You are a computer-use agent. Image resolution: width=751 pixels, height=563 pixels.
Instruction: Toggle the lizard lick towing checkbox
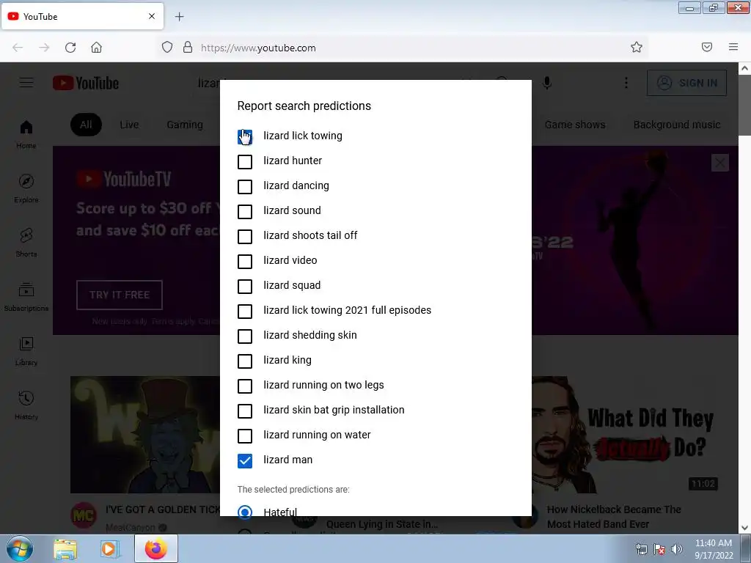(245, 137)
